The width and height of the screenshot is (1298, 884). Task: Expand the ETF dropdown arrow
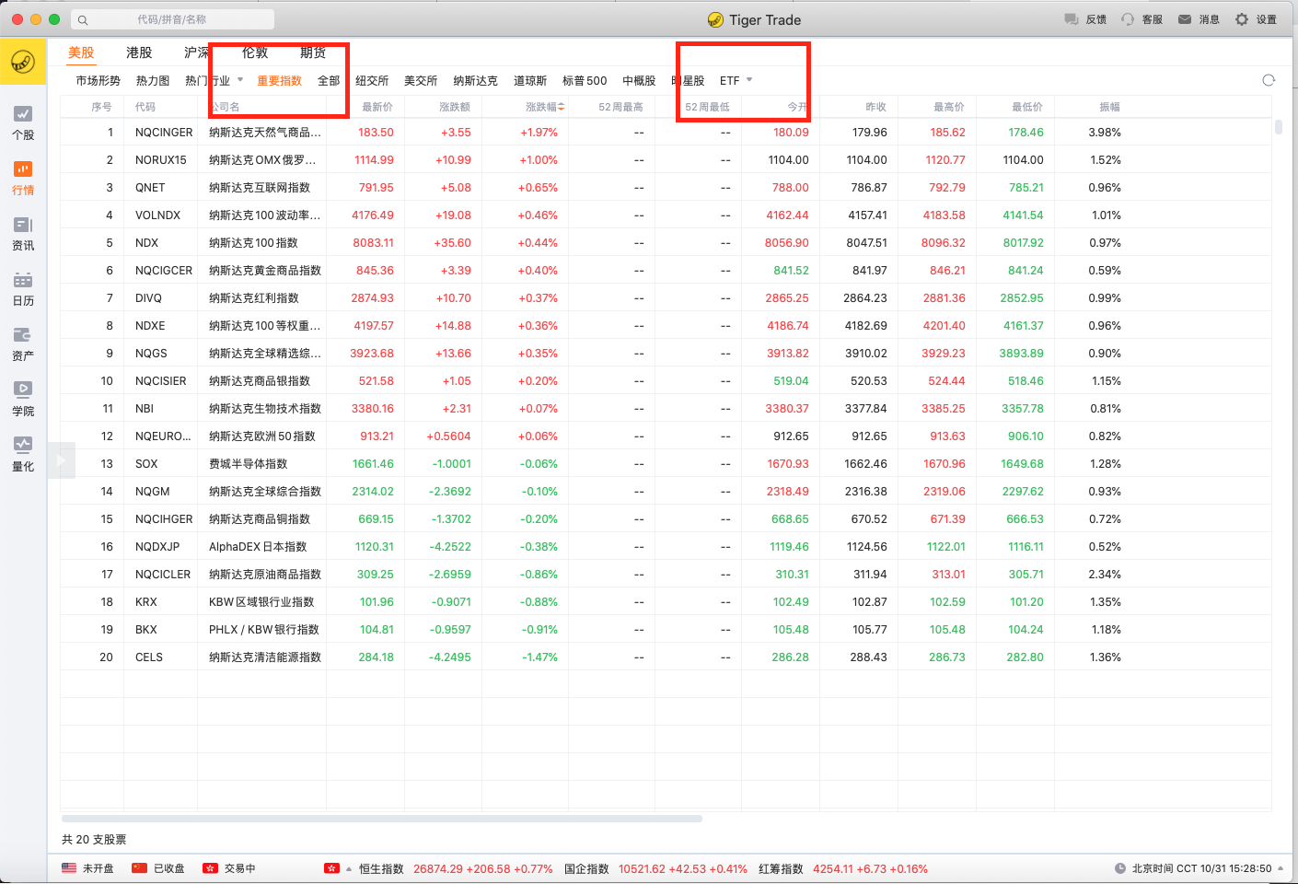pos(749,79)
